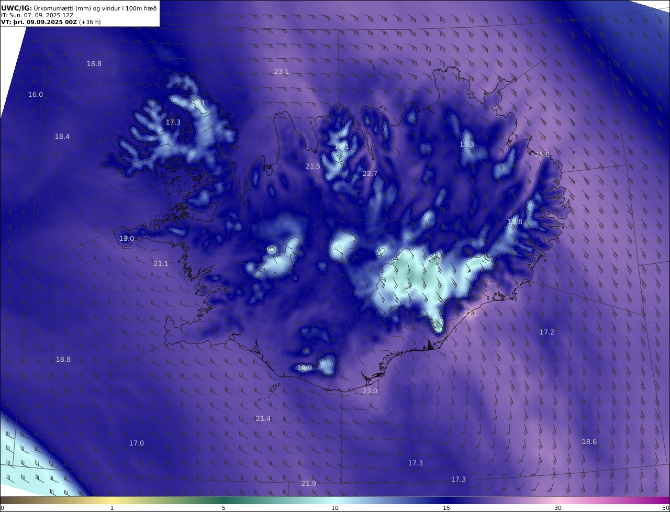The image size is (670, 512).
Task: Click the 18.6 value label on the map
Action: pos(589,442)
